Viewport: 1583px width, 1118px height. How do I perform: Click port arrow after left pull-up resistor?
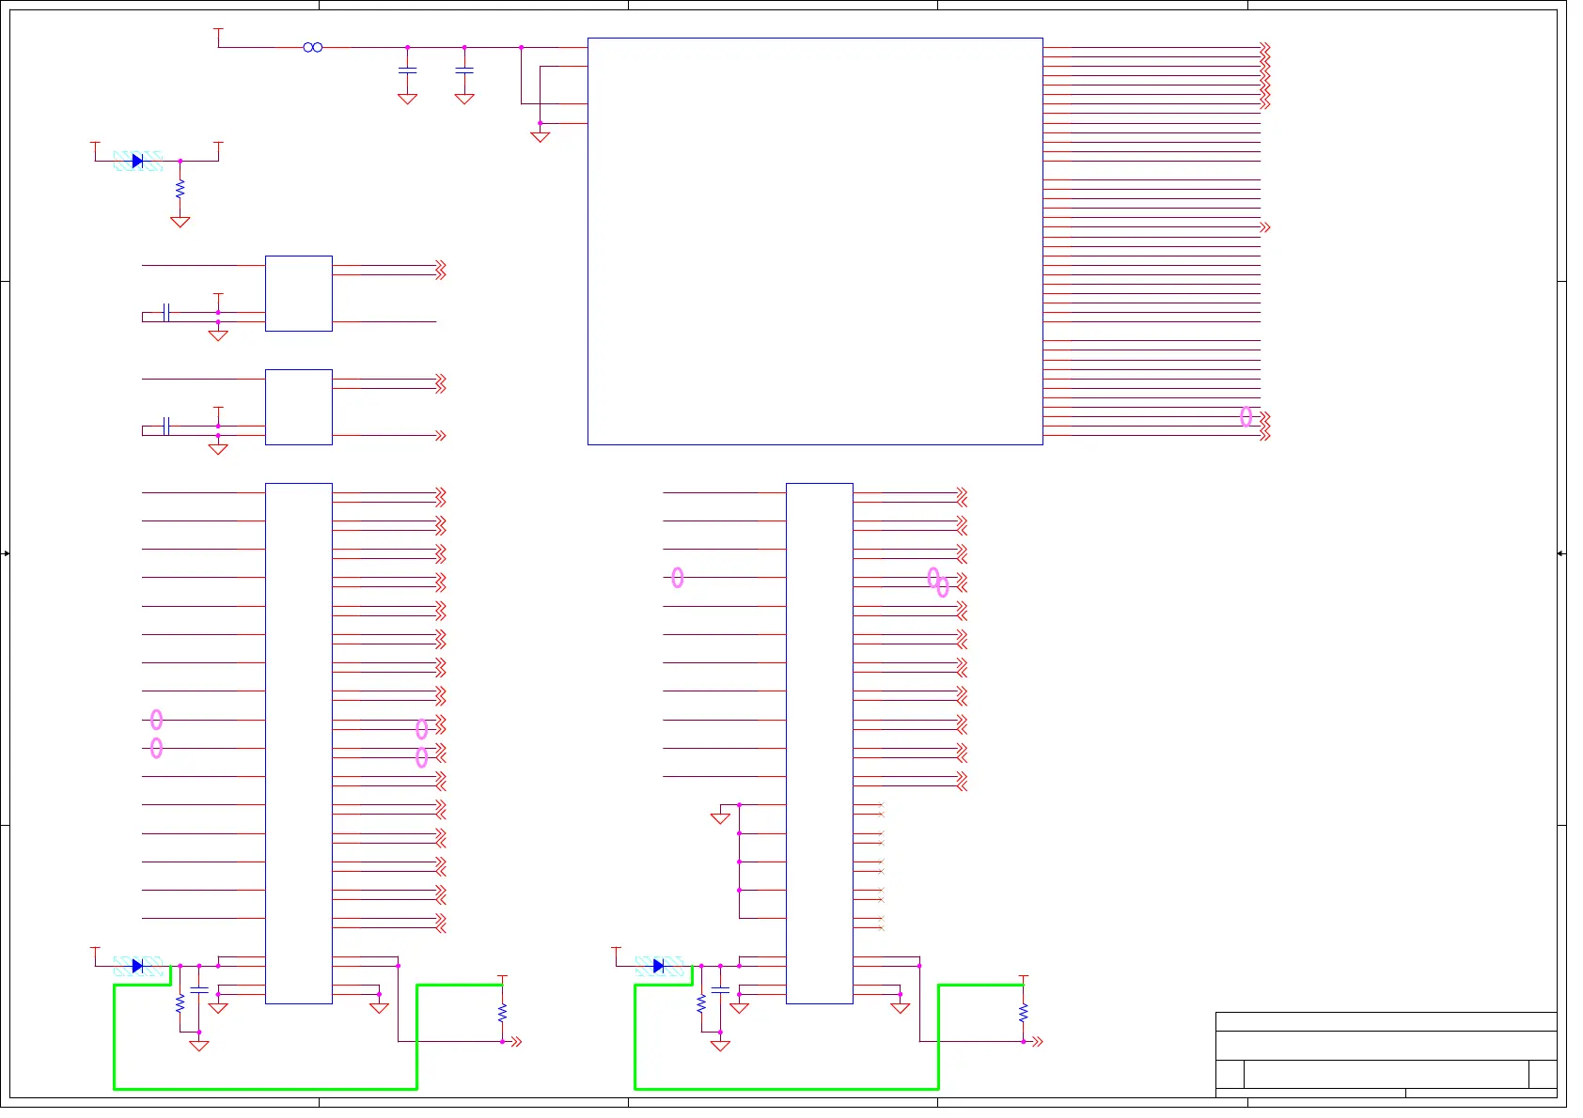pyautogui.click(x=515, y=1041)
